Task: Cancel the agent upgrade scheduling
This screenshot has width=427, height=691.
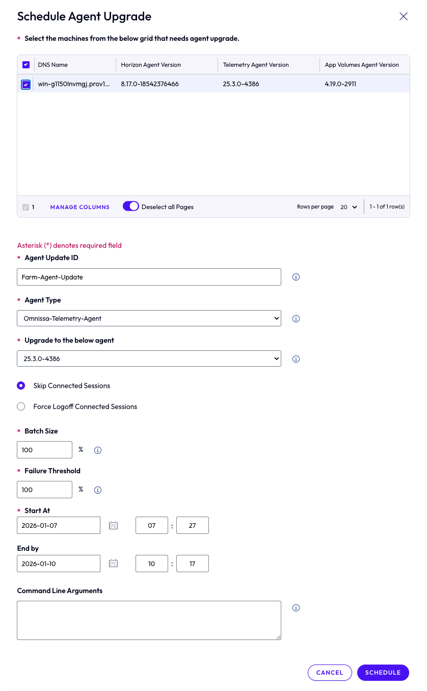Action: [330, 673]
